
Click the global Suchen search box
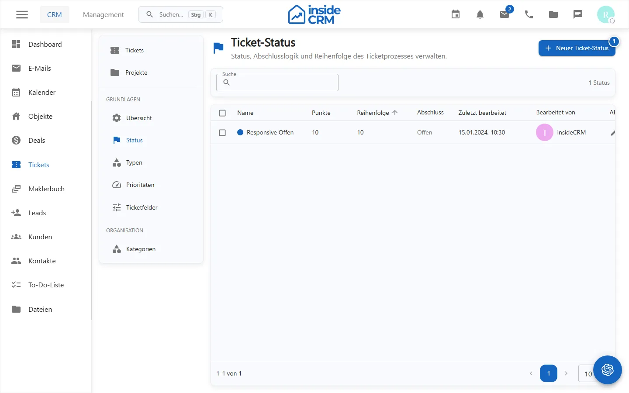point(180,14)
